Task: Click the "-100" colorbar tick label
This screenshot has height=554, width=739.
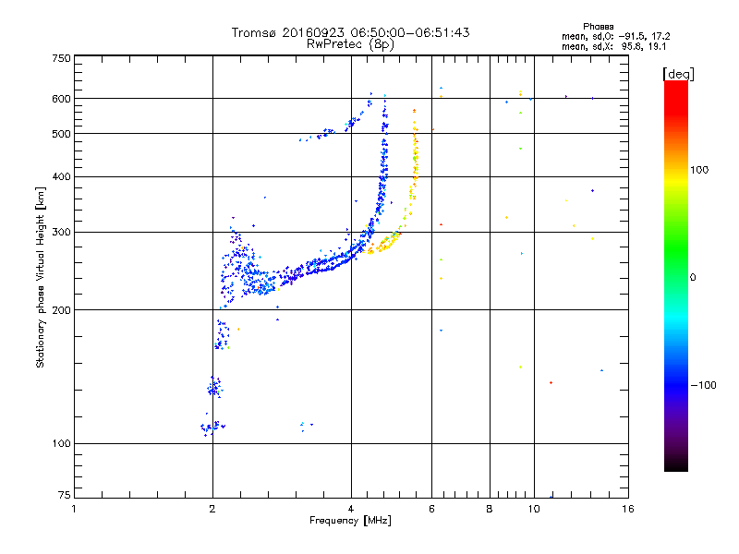Action: [703, 385]
